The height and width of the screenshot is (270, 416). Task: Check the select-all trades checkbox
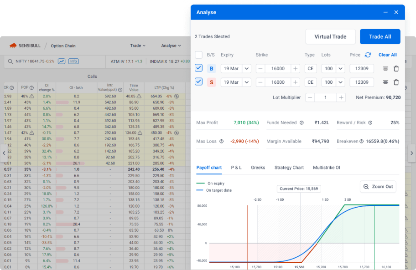[x=198, y=55]
